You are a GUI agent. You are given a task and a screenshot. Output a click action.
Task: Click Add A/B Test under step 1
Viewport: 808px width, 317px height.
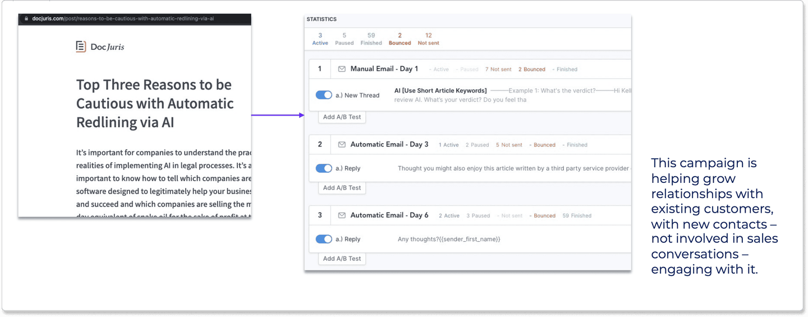point(342,117)
